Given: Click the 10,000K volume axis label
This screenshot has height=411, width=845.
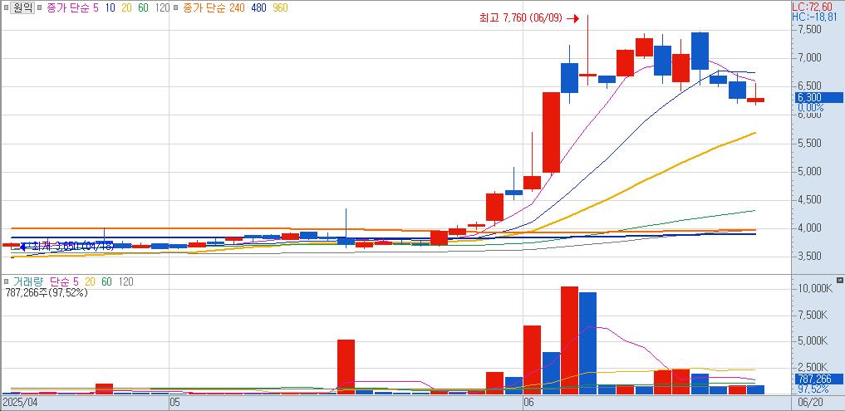Looking at the screenshot, I should tap(814, 289).
